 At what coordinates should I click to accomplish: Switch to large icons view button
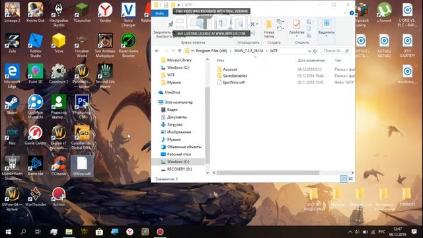tap(351, 178)
